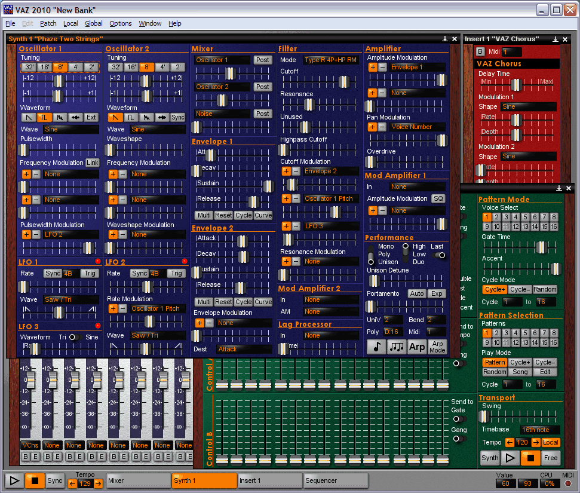Open the File menu

[10, 23]
